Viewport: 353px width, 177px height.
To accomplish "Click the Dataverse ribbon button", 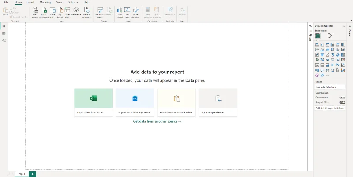I will pos(76,12).
